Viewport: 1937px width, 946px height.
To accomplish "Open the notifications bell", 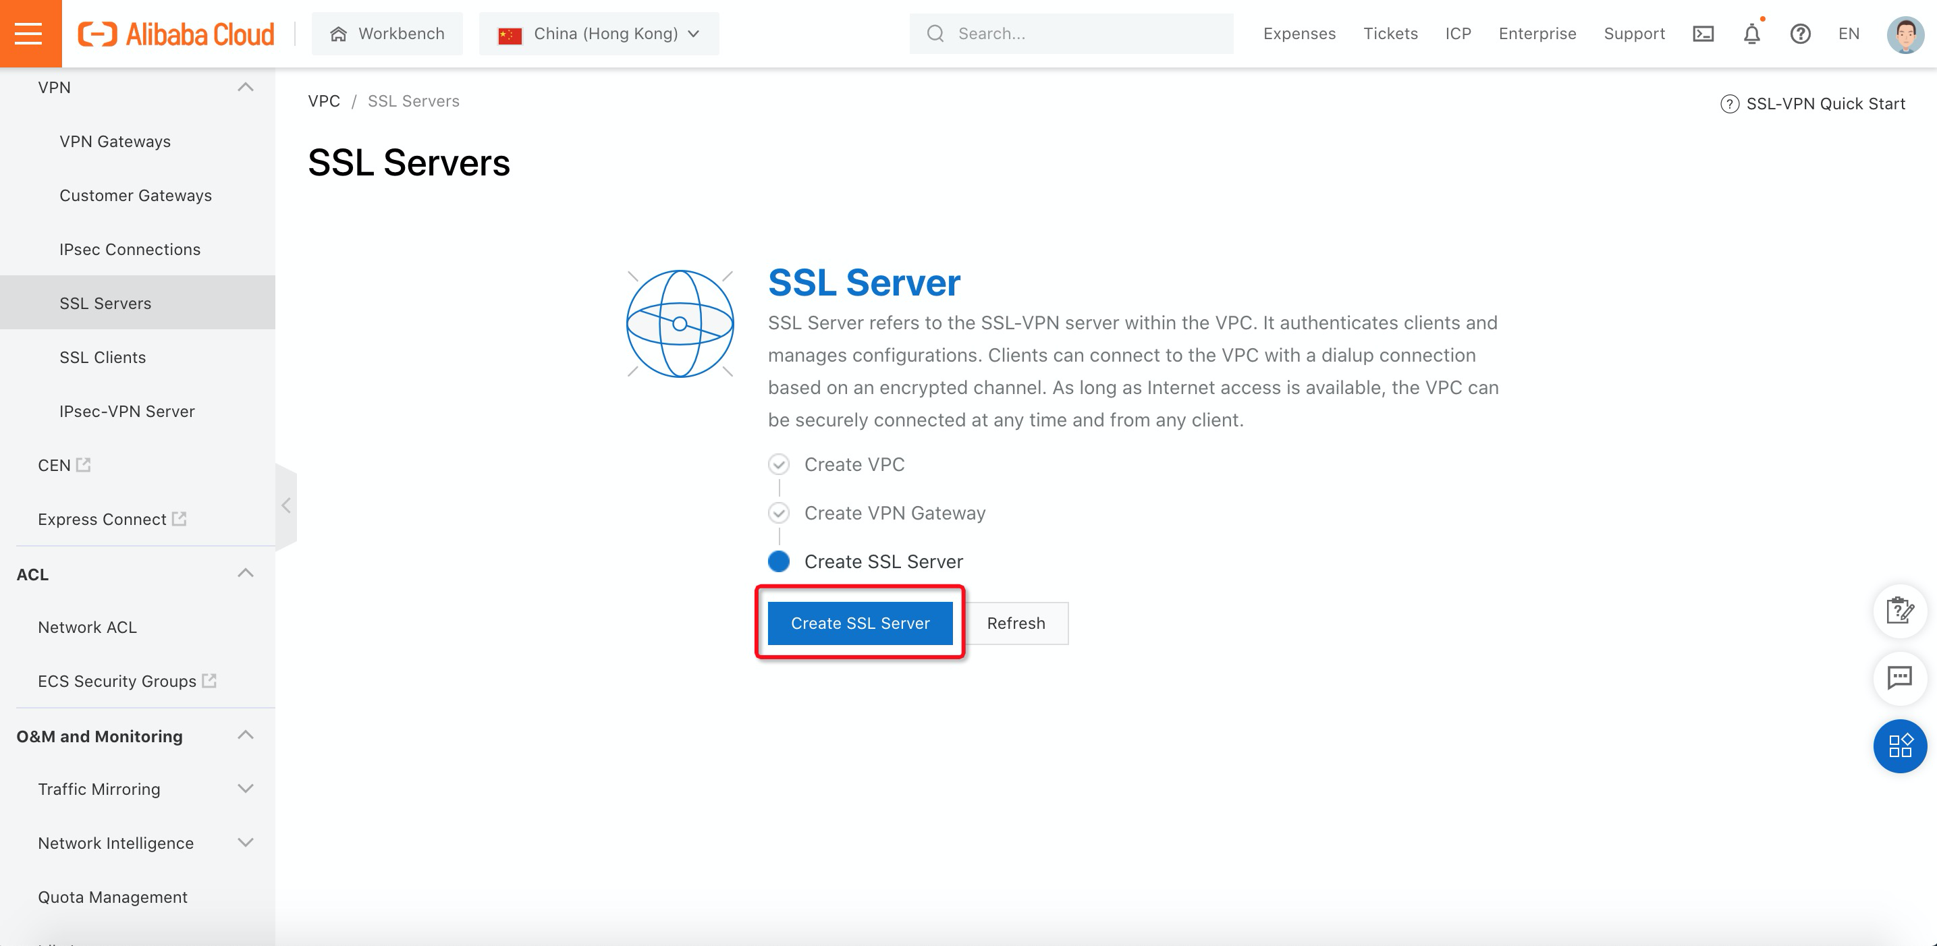I will pos(1751,34).
